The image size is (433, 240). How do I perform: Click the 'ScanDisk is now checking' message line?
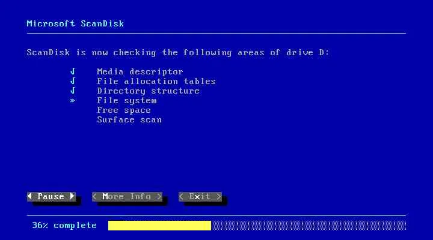178,53
